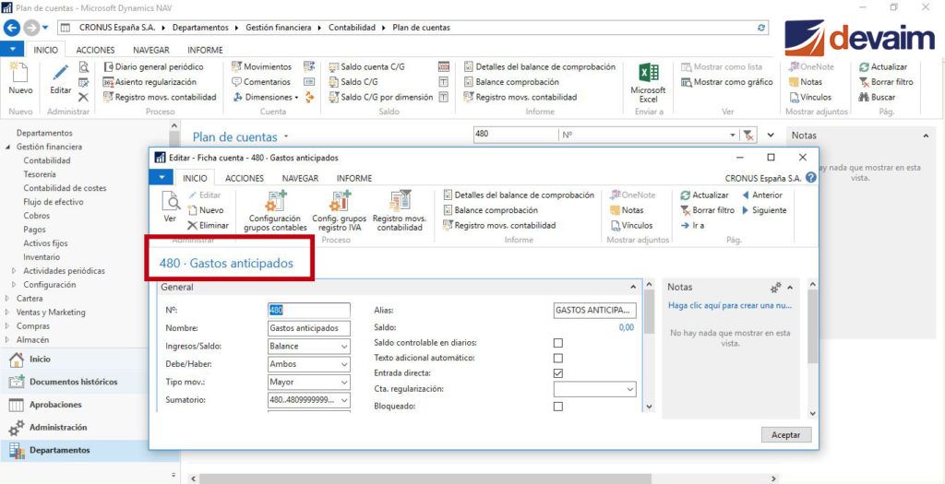Viewport: 945px width, 484px height.
Task: Open NAVEGAR tab in main window
Action: point(151,50)
